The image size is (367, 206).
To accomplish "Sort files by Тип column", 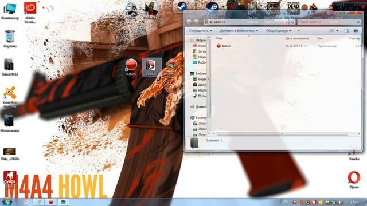I will click(x=320, y=38).
